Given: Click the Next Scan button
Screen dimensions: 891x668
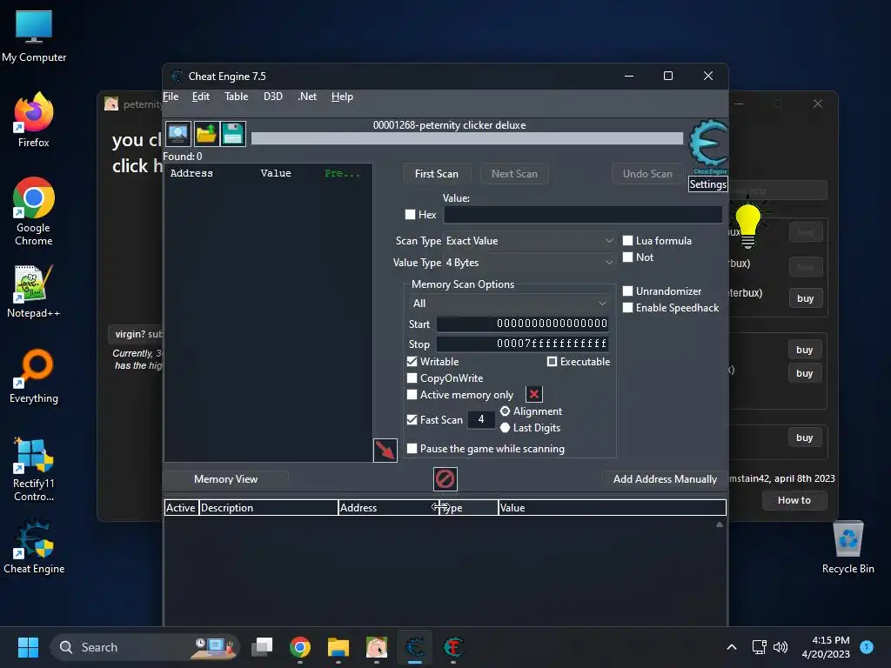Looking at the screenshot, I should tap(514, 174).
